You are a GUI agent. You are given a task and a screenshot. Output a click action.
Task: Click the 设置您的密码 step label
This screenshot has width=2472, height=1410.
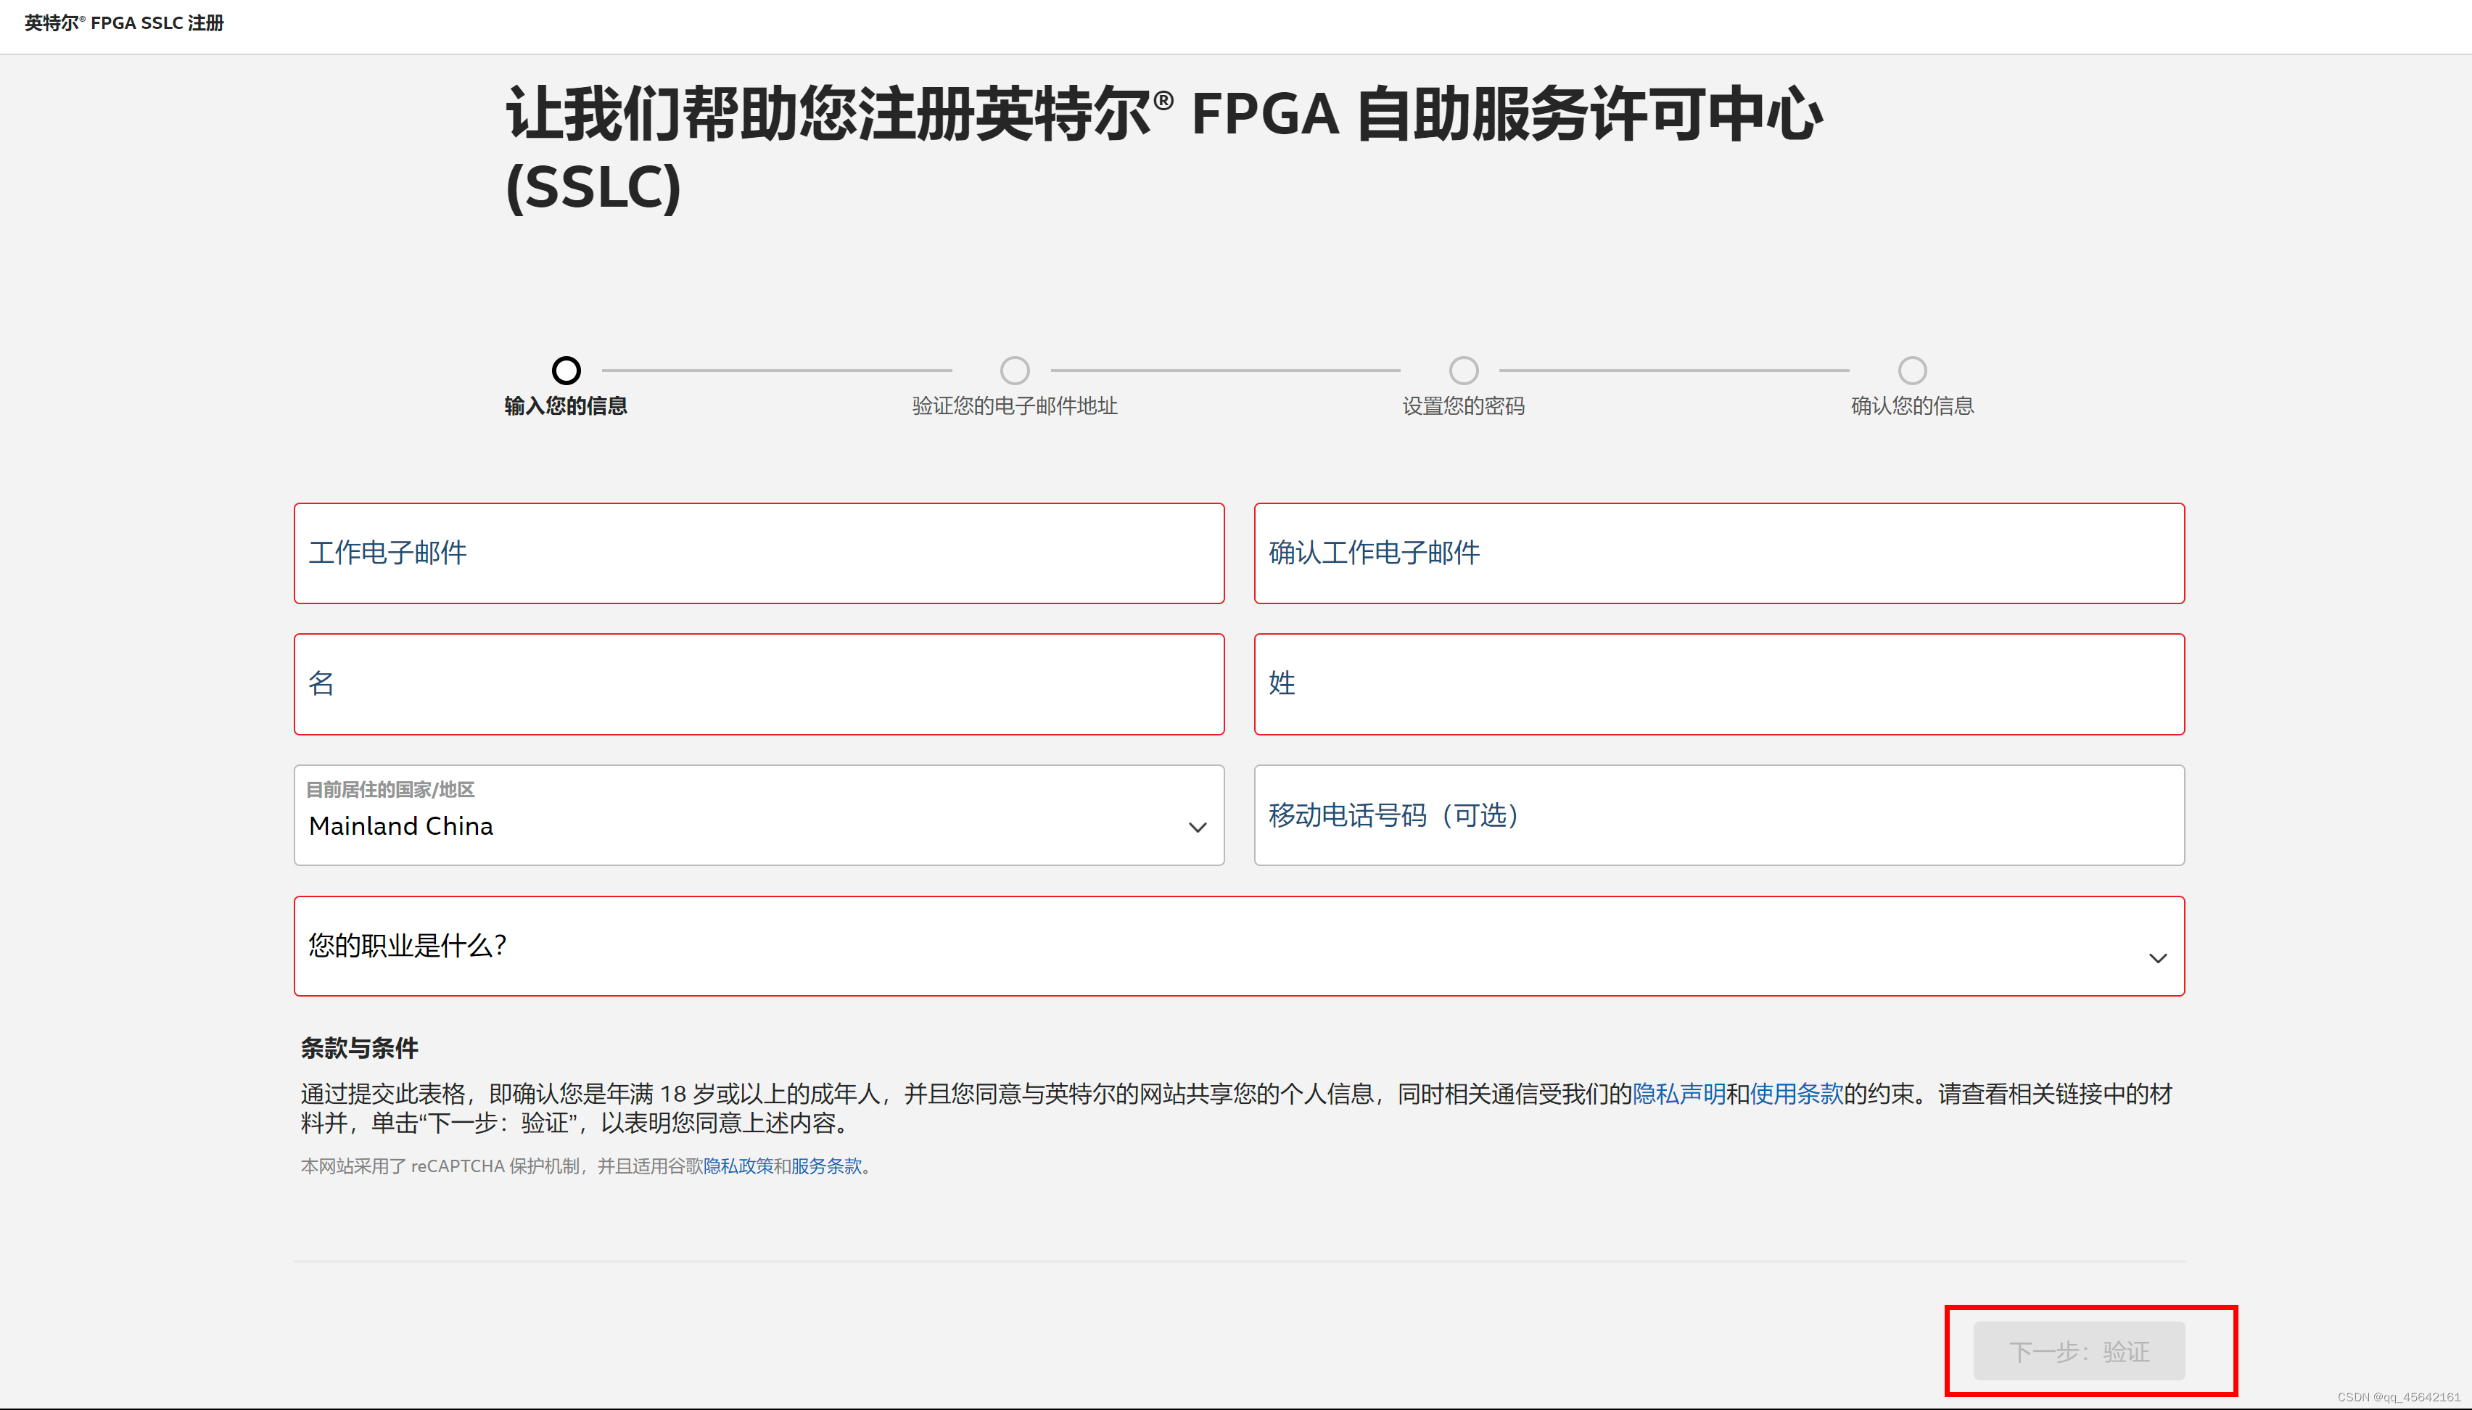click(1463, 405)
